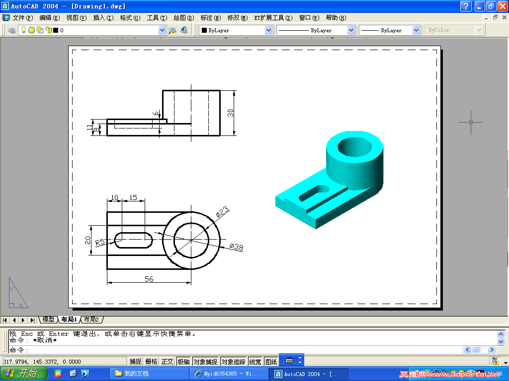This screenshot has width=509, height=381.
Task: Click AutoCAD 2004 taskbar button
Action: [x=308, y=374]
